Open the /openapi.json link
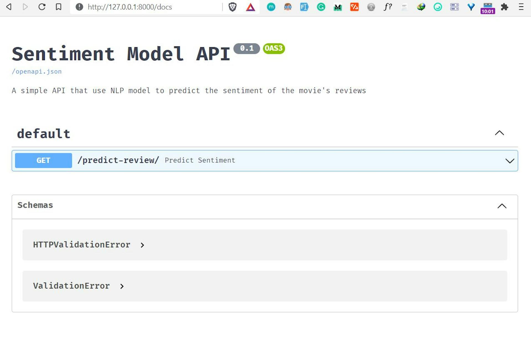Viewport: 531px width, 356px height. (37, 71)
